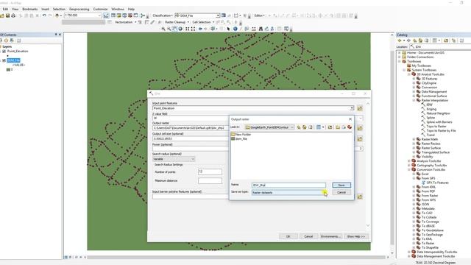Click Cancel button in IDW dialog
The image size is (471, 265).
[x=308, y=236]
